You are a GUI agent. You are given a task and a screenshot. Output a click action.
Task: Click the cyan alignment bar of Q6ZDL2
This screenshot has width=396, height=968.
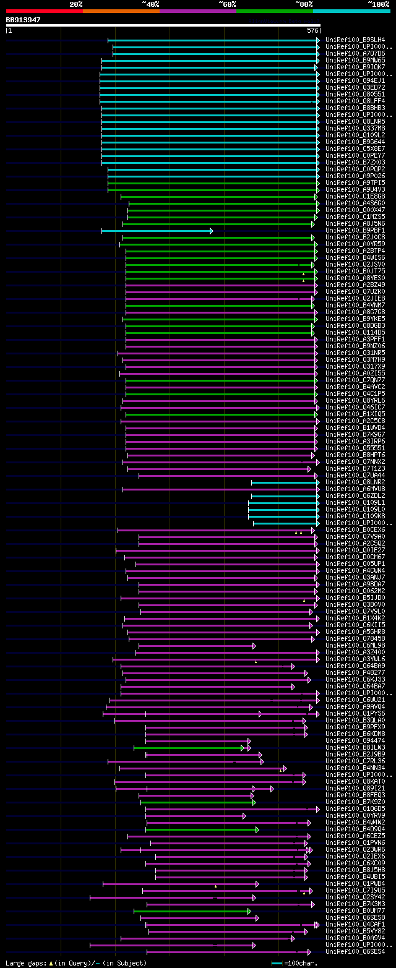click(x=285, y=496)
